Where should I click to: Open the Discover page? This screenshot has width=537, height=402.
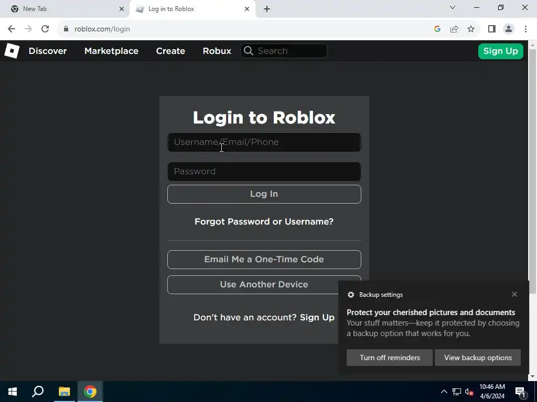point(48,51)
